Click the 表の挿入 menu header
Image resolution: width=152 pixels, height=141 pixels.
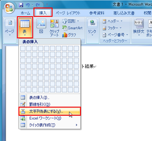click(x=49, y=42)
